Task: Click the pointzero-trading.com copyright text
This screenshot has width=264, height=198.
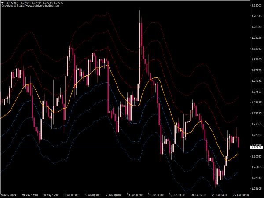Action: click(x=30, y=6)
